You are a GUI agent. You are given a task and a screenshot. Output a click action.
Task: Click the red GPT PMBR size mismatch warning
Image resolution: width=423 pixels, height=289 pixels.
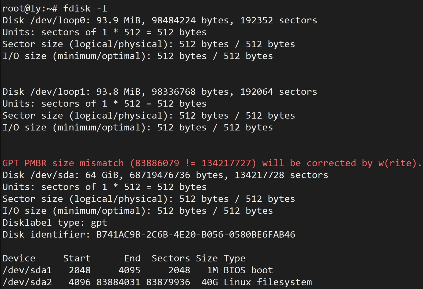tap(212, 163)
